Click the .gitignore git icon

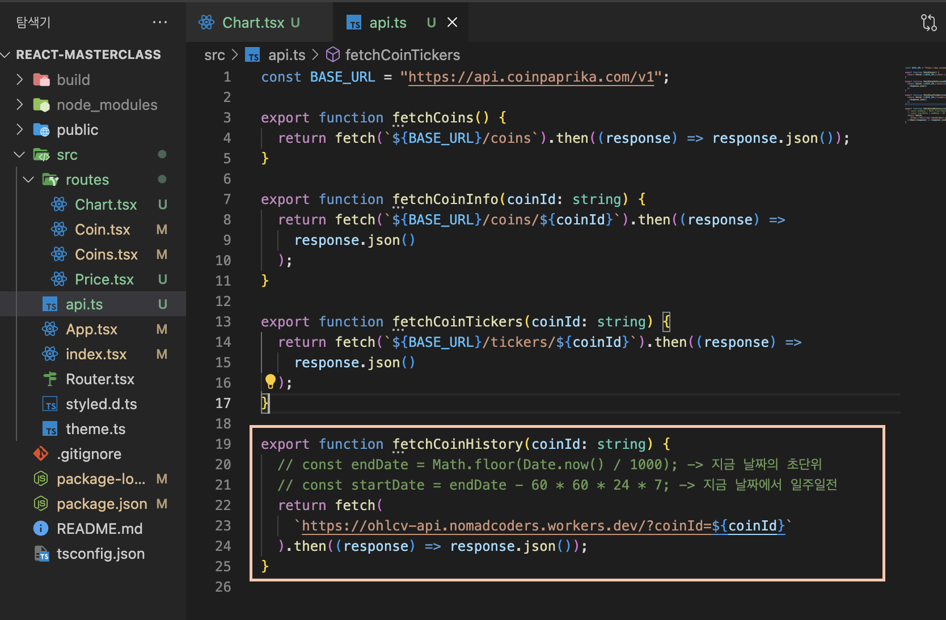pos(41,454)
